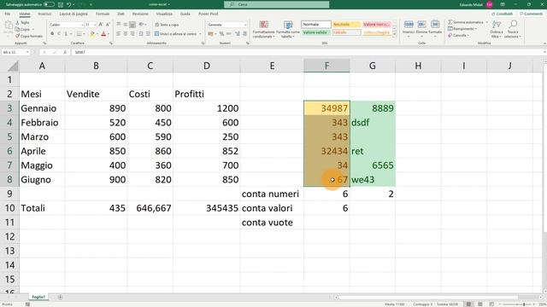The width and height of the screenshot is (547, 307).
Task: Switch to the Layout di pagina tab
Action: click(74, 14)
